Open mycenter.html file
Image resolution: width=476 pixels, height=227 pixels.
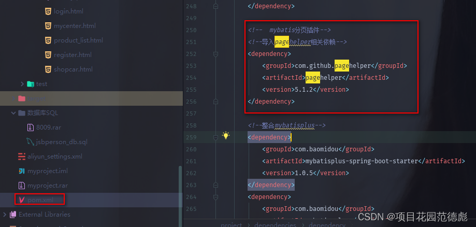[x=75, y=26]
